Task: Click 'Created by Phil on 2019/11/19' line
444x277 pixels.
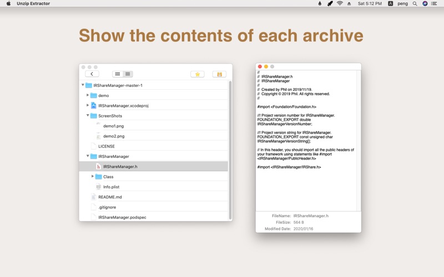Action: click(285, 89)
